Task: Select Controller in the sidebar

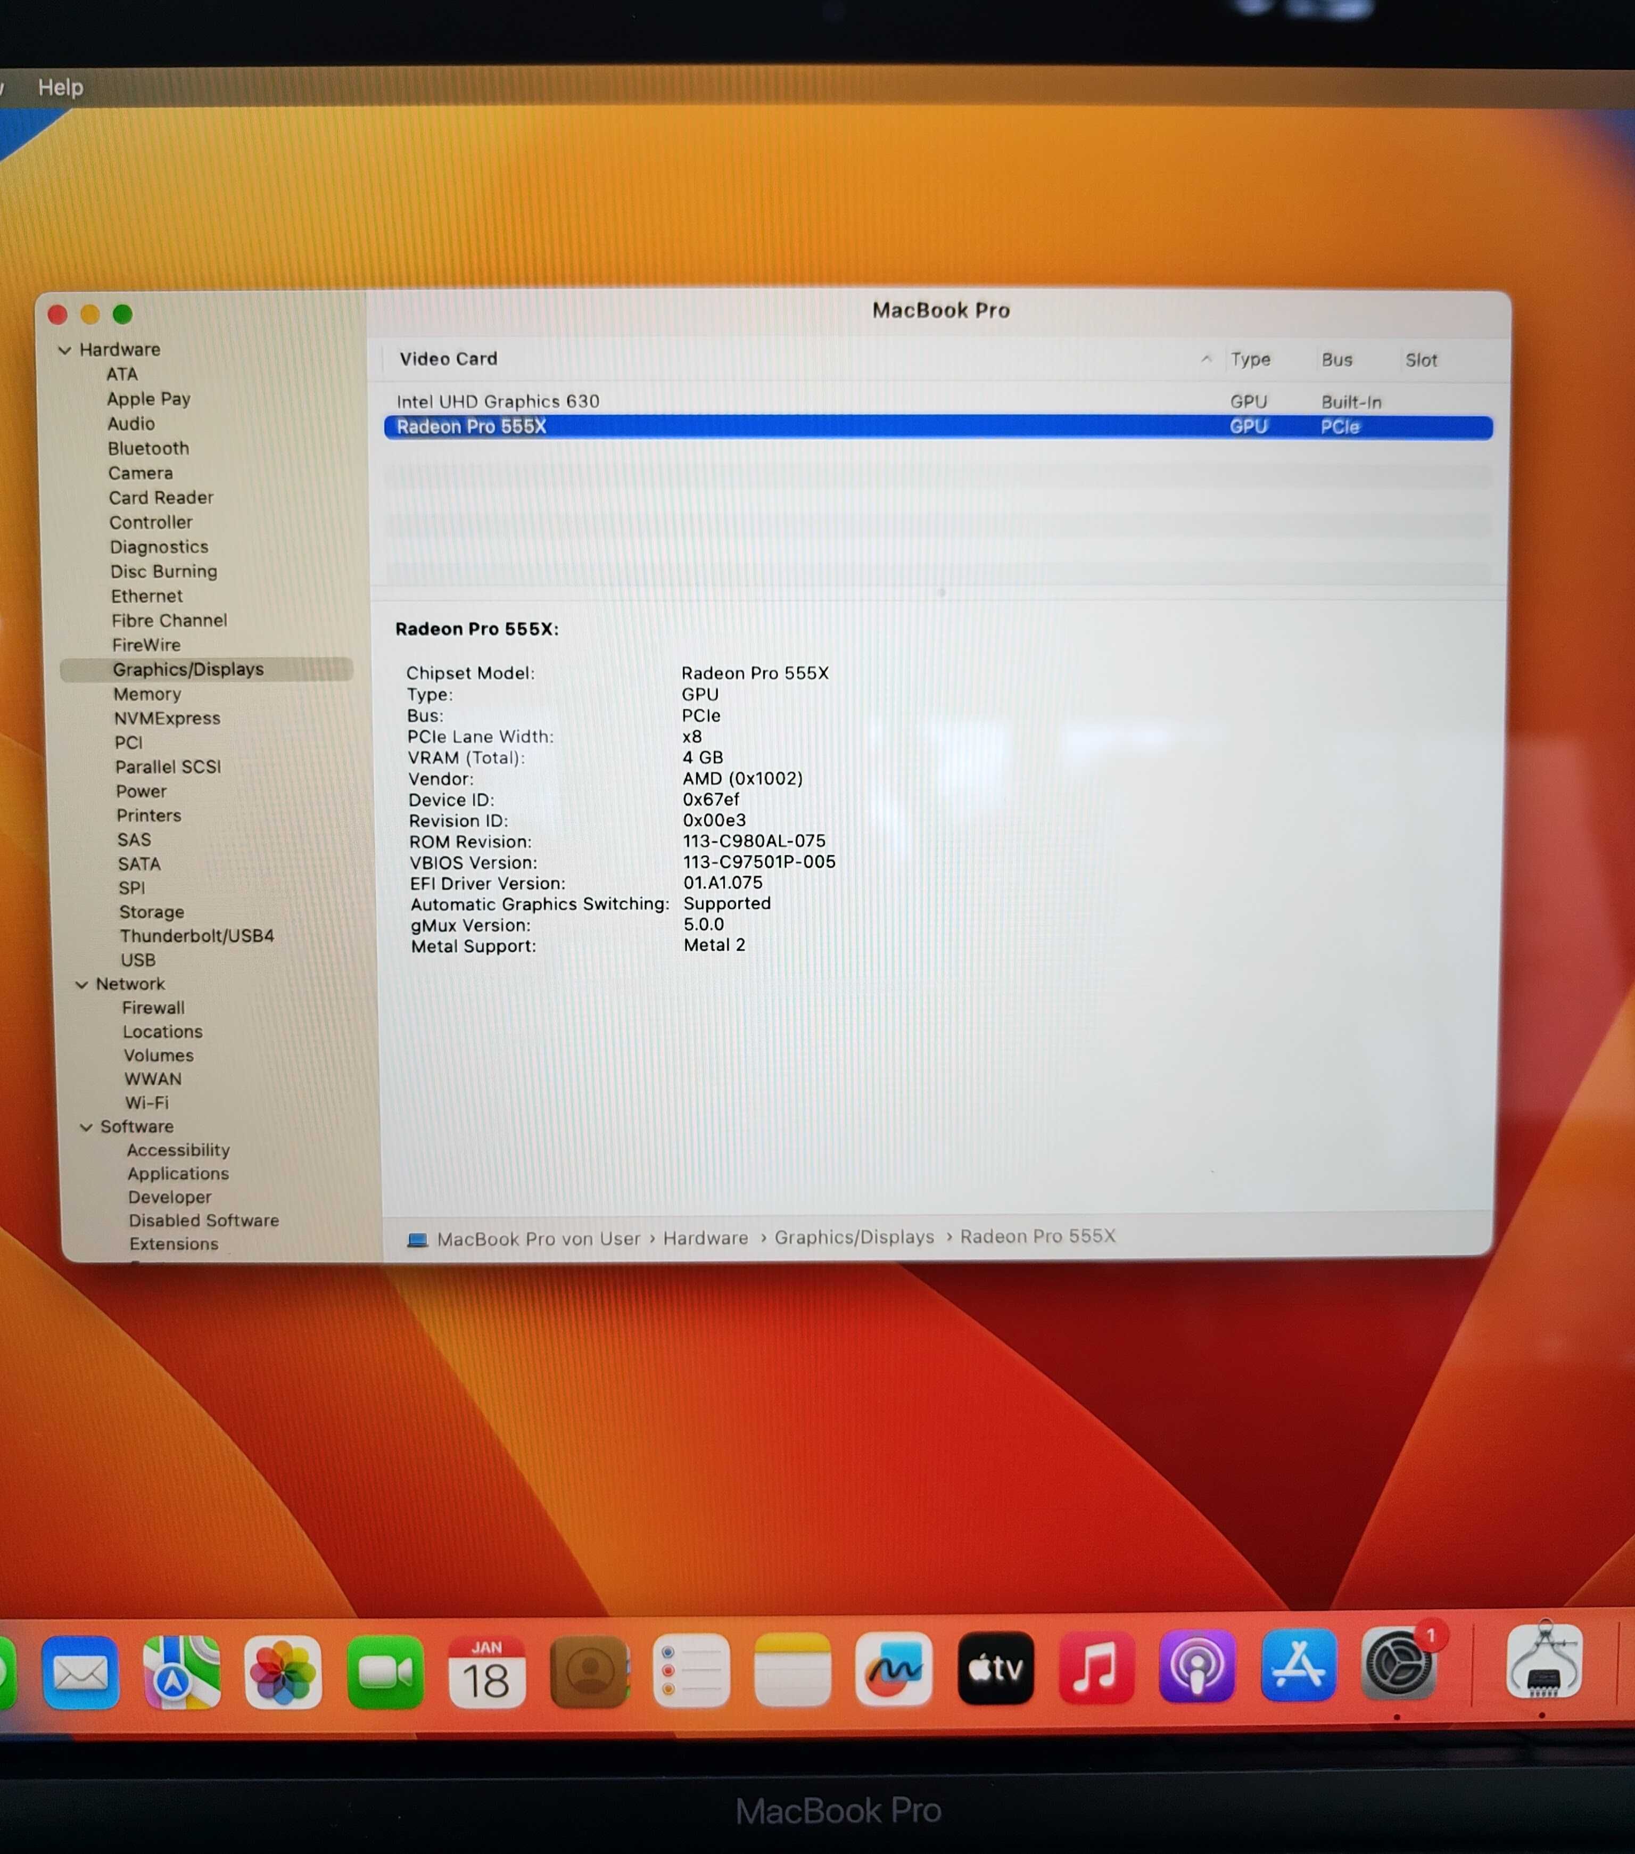Action: (x=151, y=523)
